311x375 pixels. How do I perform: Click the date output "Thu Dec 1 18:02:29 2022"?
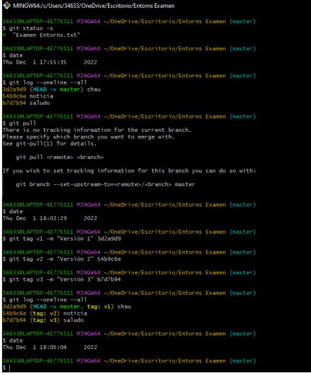point(50,219)
